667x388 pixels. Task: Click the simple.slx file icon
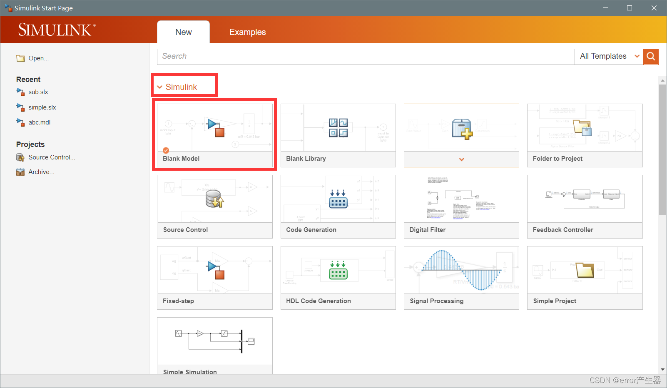[20, 107]
